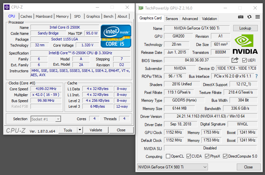Click the Close button in CPU-Z

pos(121,130)
